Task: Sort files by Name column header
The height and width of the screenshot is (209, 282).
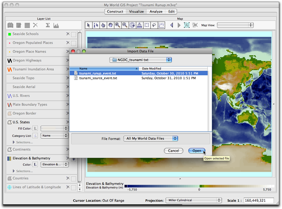Action: [104, 69]
